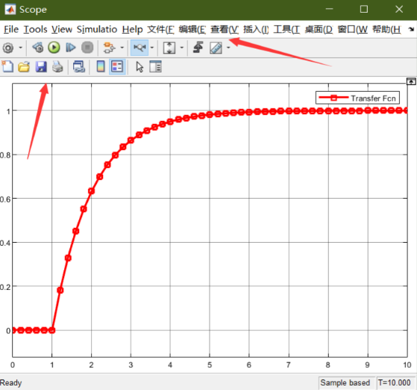Toggle the Zoom tool button
The width and height of the screenshot is (417, 390).
139,48
